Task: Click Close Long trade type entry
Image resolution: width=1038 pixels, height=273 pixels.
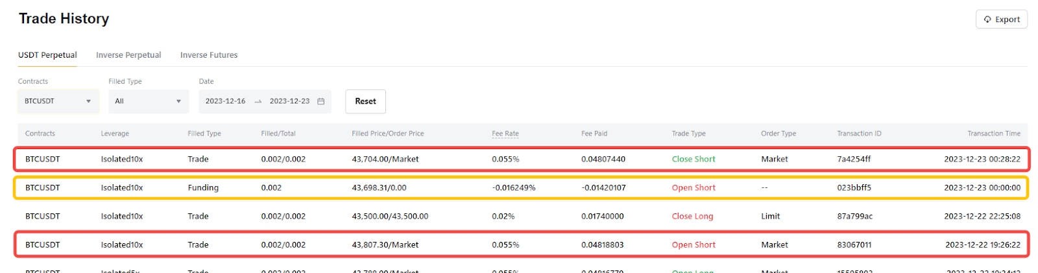Action: [x=692, y=216]
